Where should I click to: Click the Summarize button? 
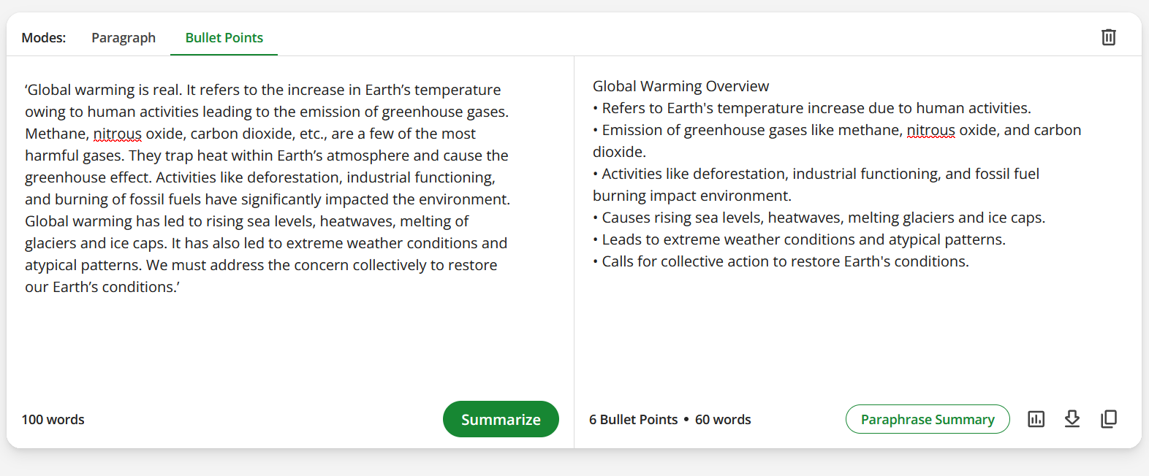501,419
